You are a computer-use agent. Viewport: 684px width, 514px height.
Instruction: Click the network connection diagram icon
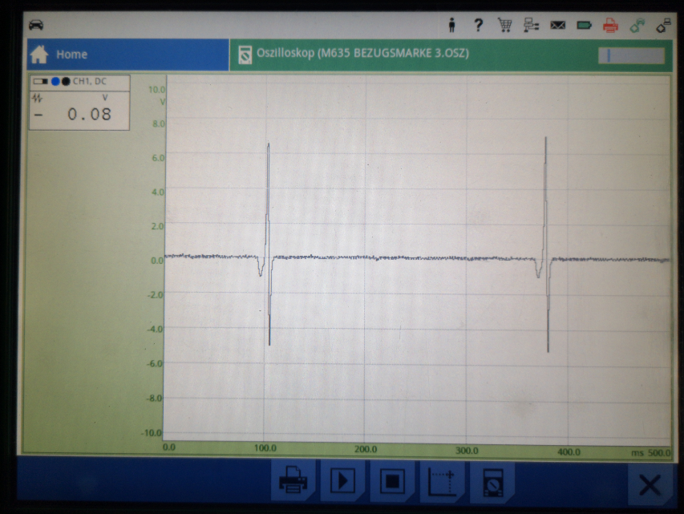pos(531,26)
